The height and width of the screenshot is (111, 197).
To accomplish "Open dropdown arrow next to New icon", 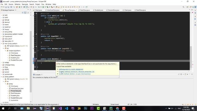I will (x=4, y=7).
